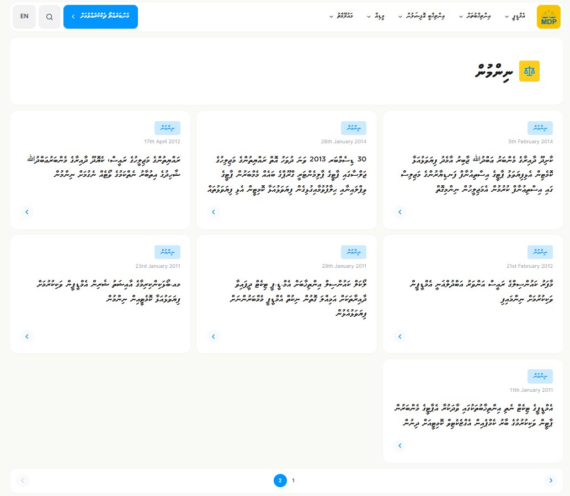Click category tag on 28th January 2014 card
Image resolution: width=570 pixels, height=496 pixels.
click(x=354, y=128)
